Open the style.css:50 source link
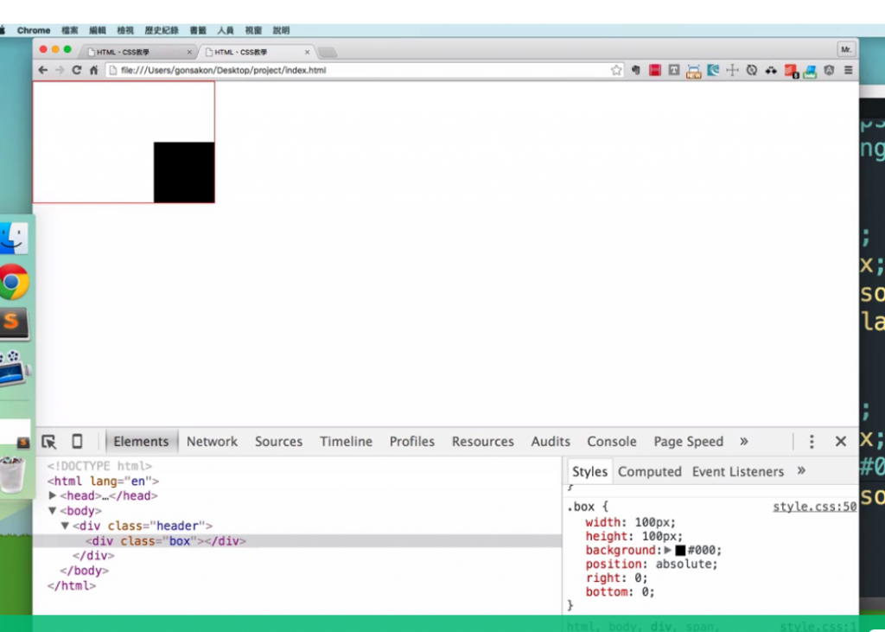Screen dimensions: 885x632 pyautogui.click(x=814, y=507)
